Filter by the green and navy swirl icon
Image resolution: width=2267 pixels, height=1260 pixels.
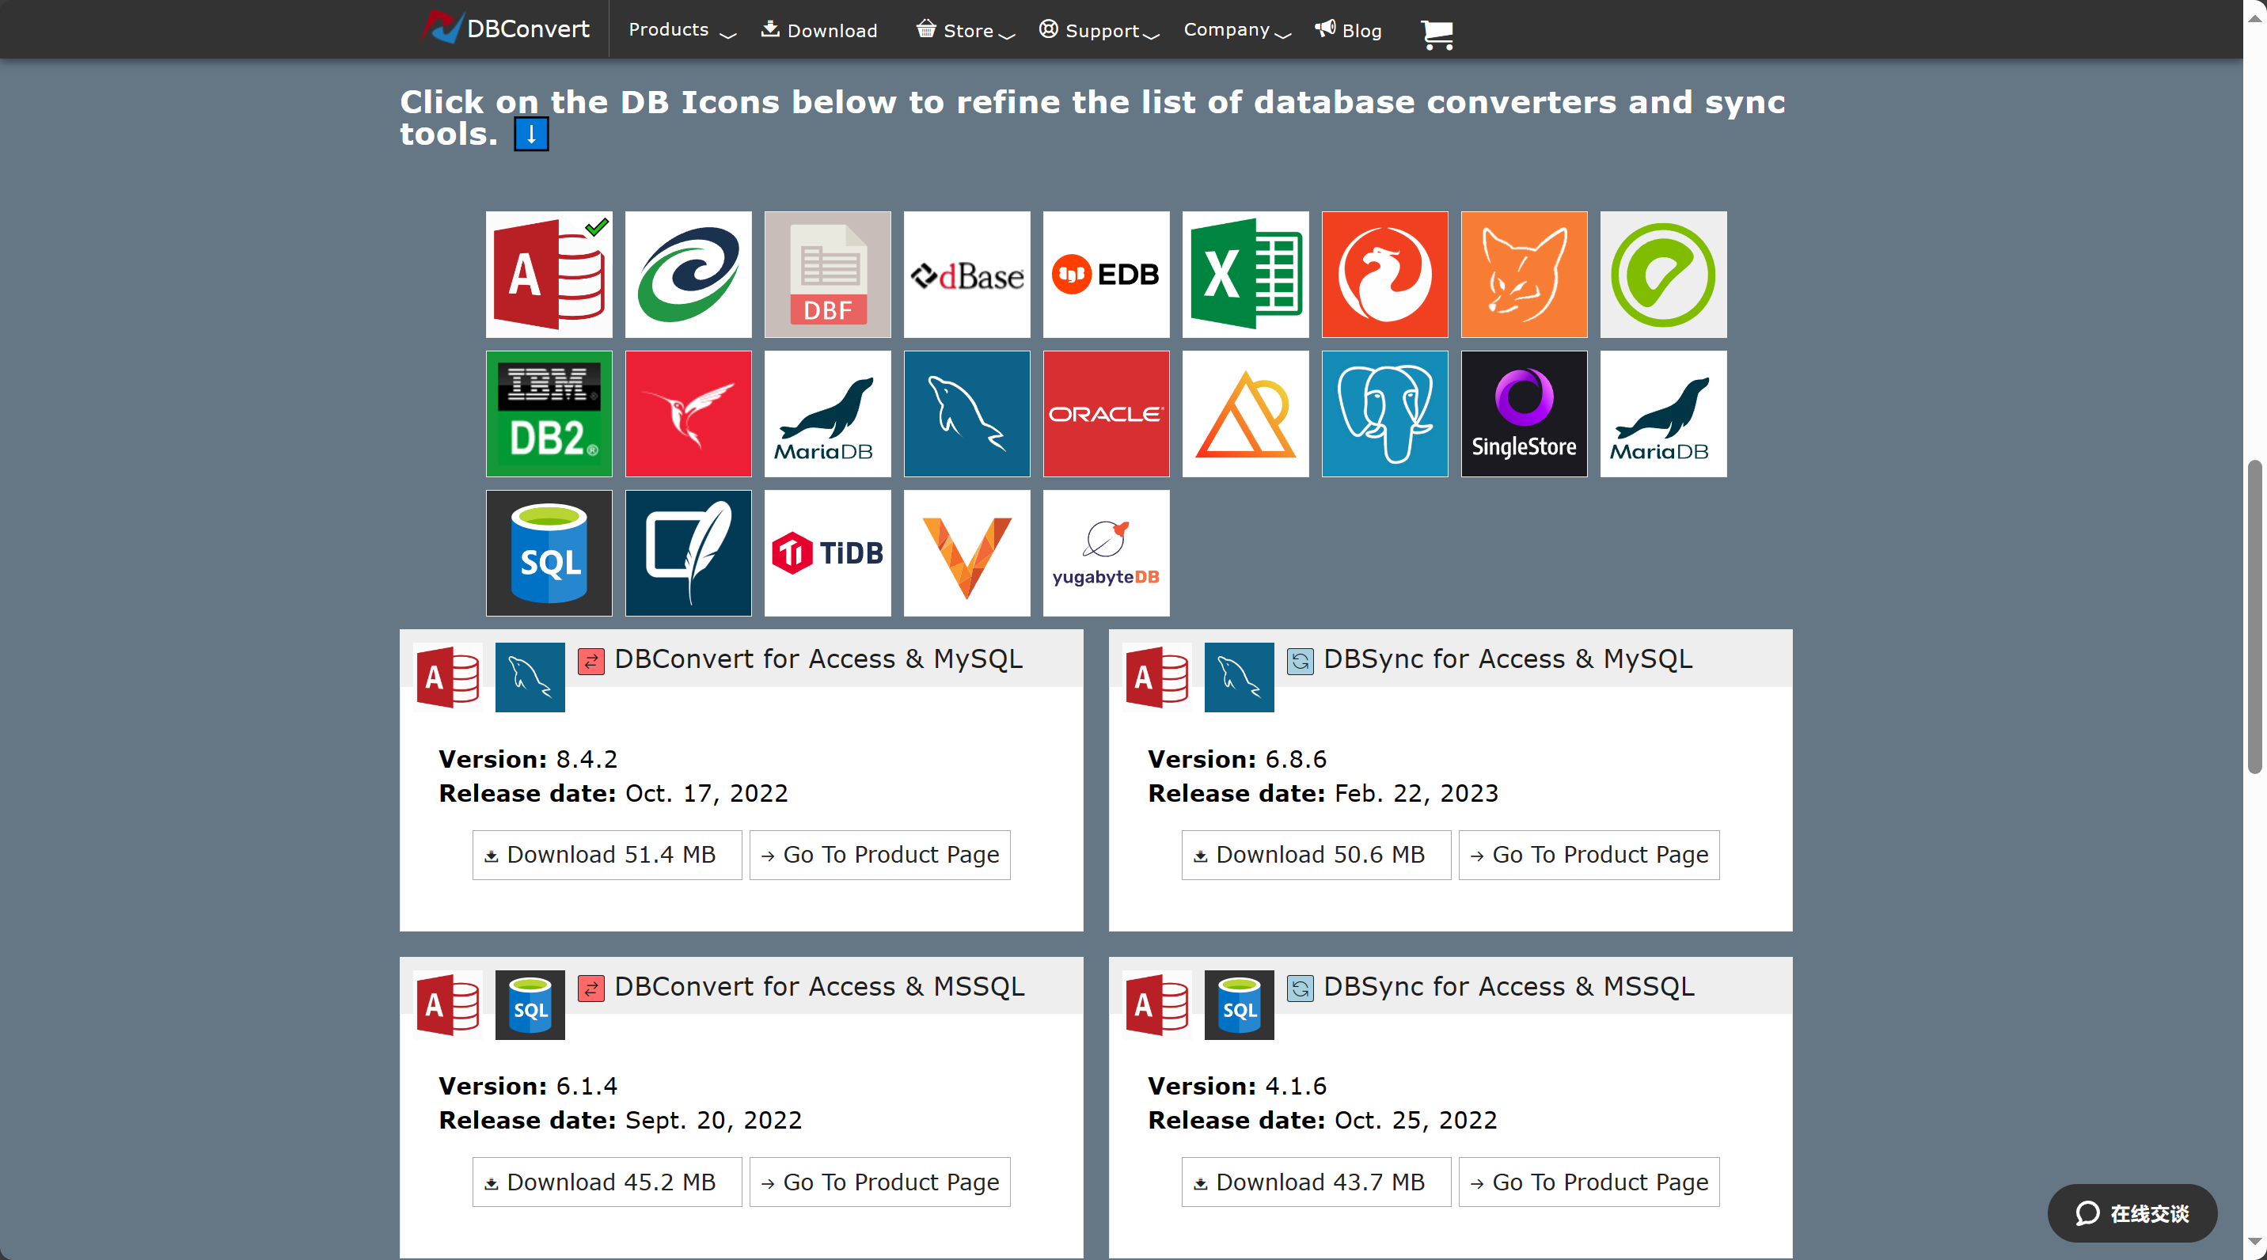point(688,275)
